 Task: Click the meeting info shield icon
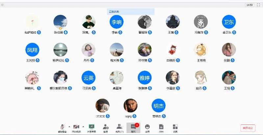pos(3,5)
